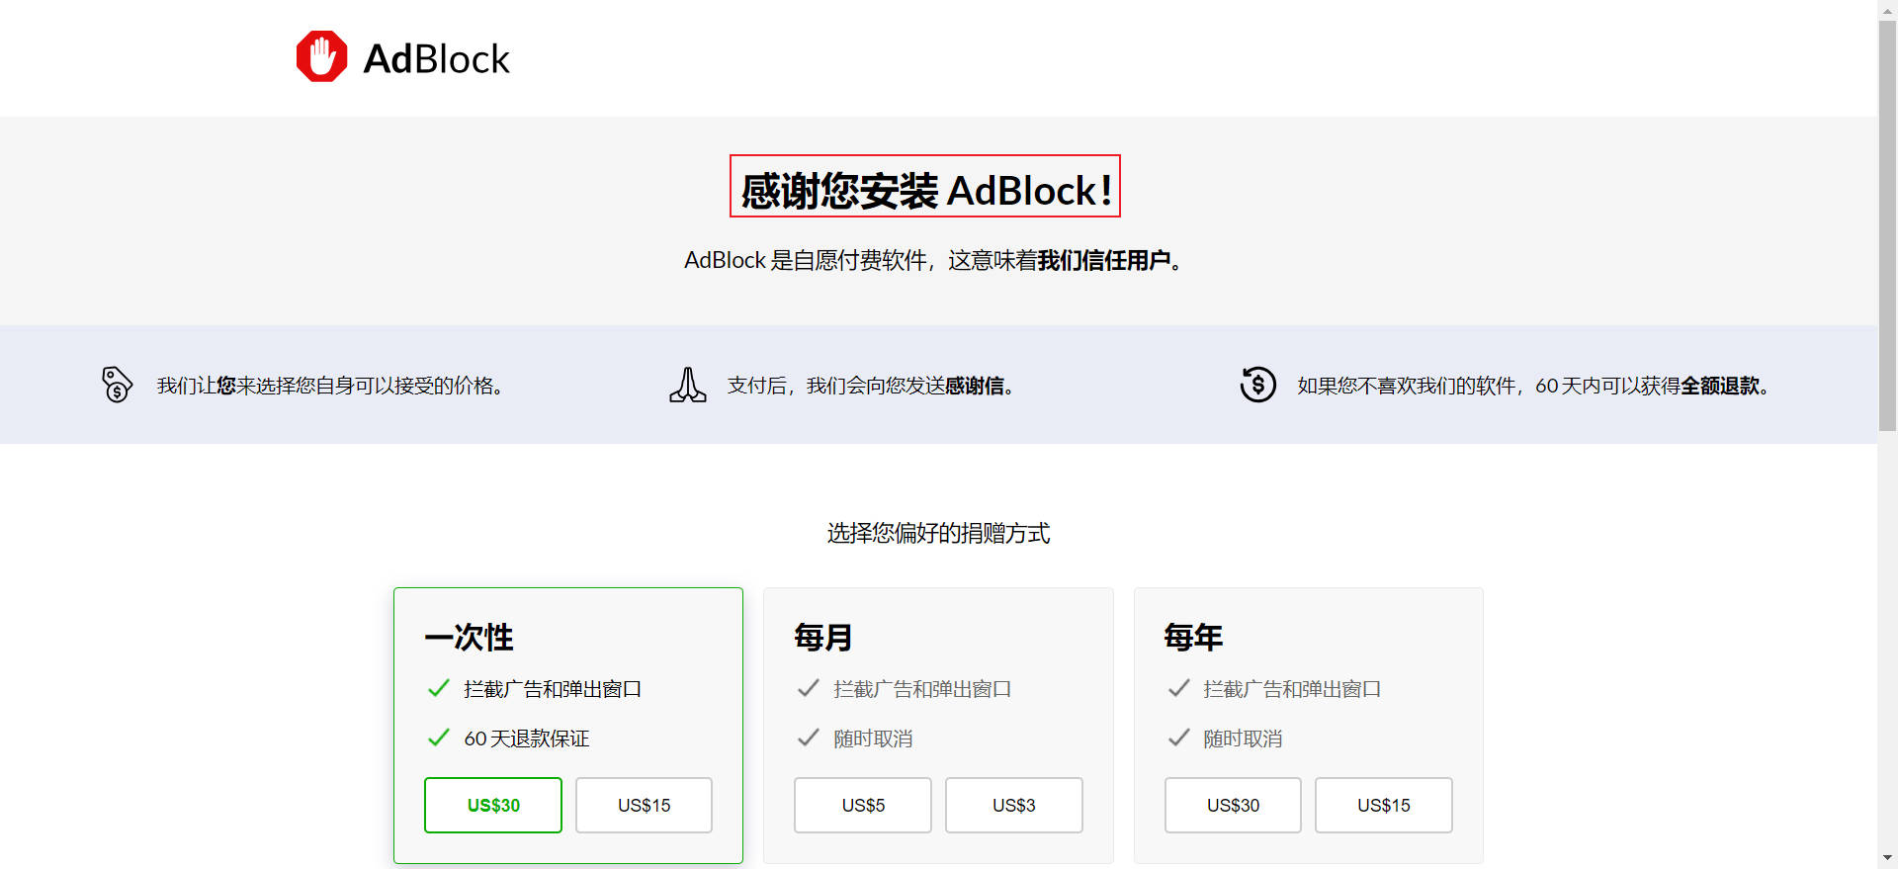Click green checkmark beside 60 天退款保证
Screen dimensions: 1898x869
coord(438,738)
